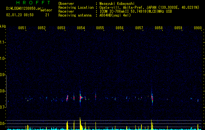205x130 pixels.
Task: Click the 0855 time marker
Action: pos(100,28)
